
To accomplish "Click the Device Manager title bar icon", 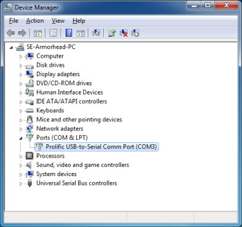I will click(8, 7).
